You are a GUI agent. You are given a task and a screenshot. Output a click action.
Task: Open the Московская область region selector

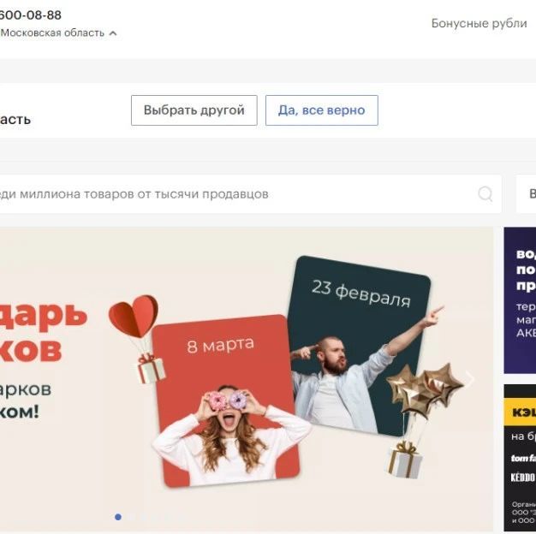tap(58, 33)
